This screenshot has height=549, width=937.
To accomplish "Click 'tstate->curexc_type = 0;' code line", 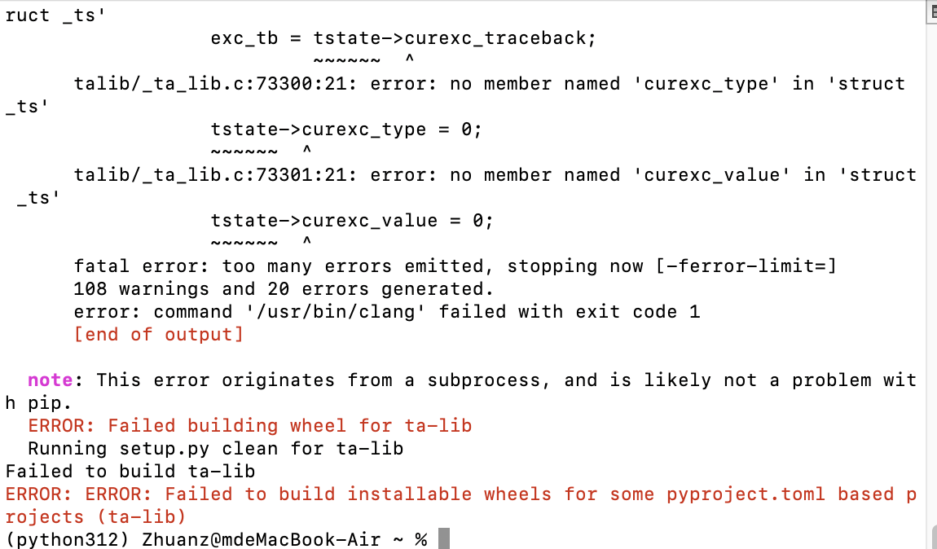I will coord(346,129).
